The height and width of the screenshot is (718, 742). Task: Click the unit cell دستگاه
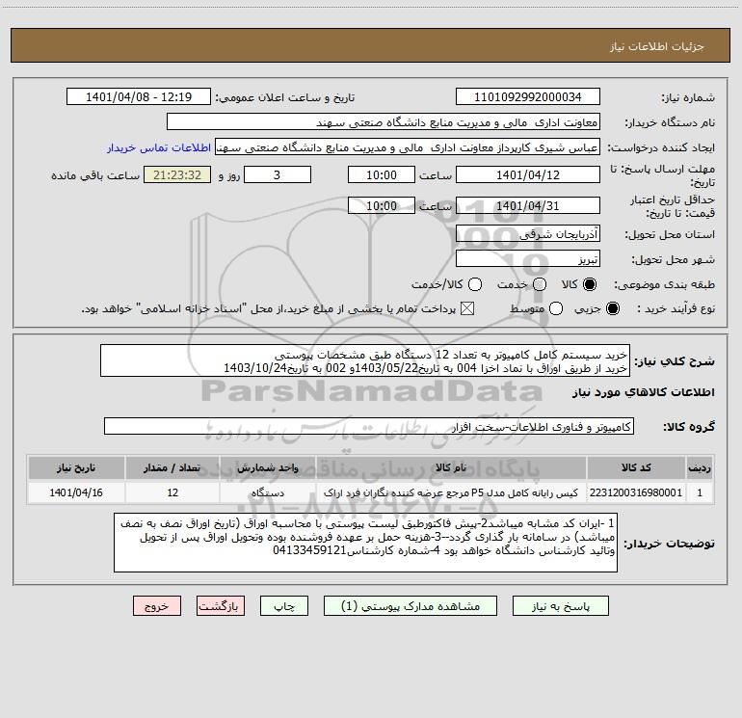tap(268, 492)
